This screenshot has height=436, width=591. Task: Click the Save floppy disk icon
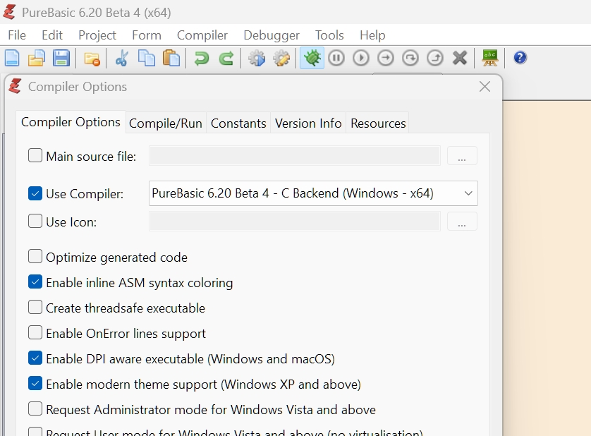click(x=61, y=58)
